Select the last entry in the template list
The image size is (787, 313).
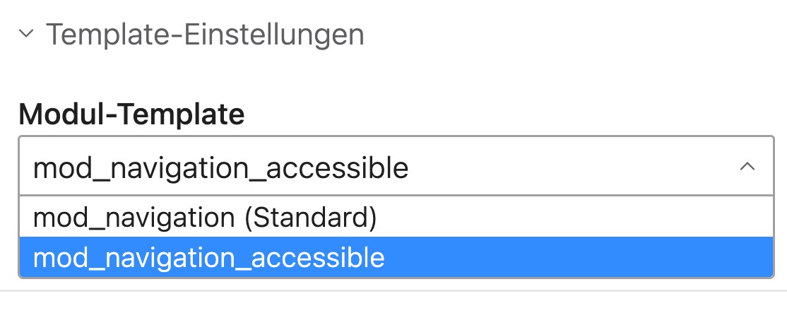pos(209,258)
